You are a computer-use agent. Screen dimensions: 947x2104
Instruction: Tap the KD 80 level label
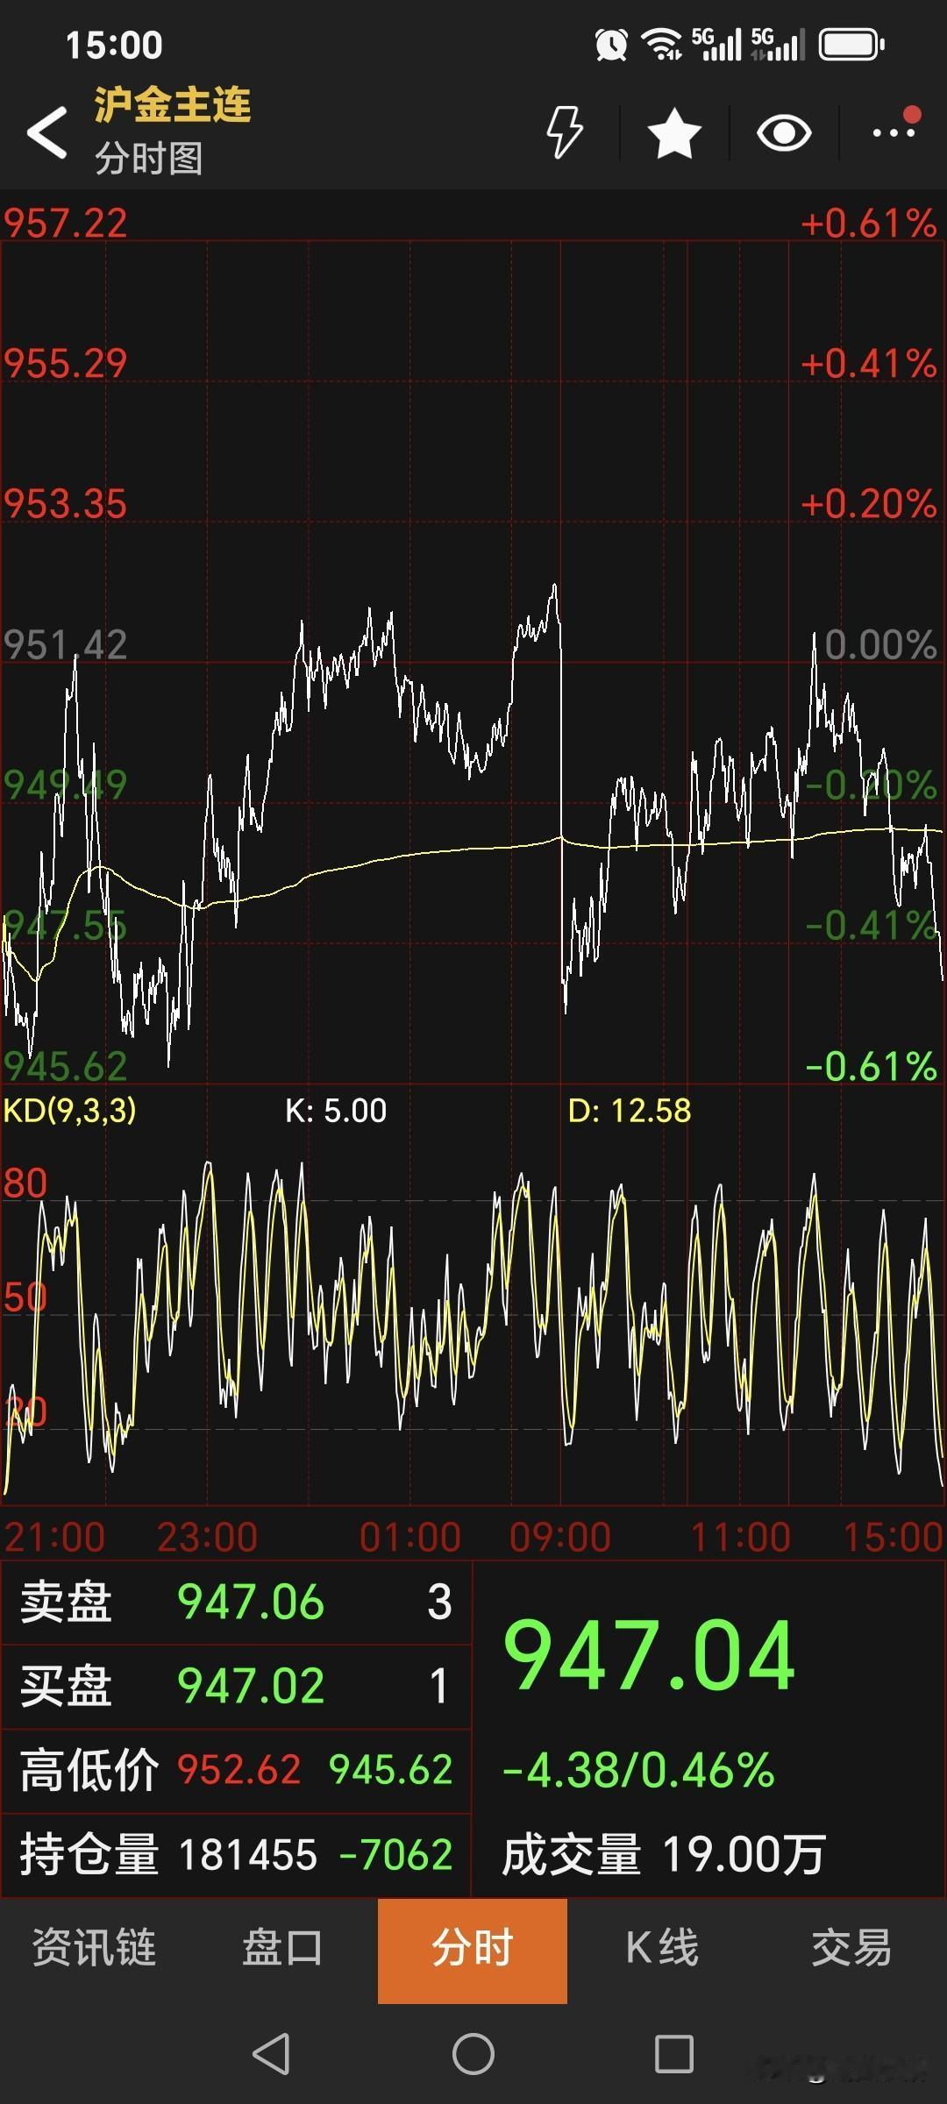25,1183
